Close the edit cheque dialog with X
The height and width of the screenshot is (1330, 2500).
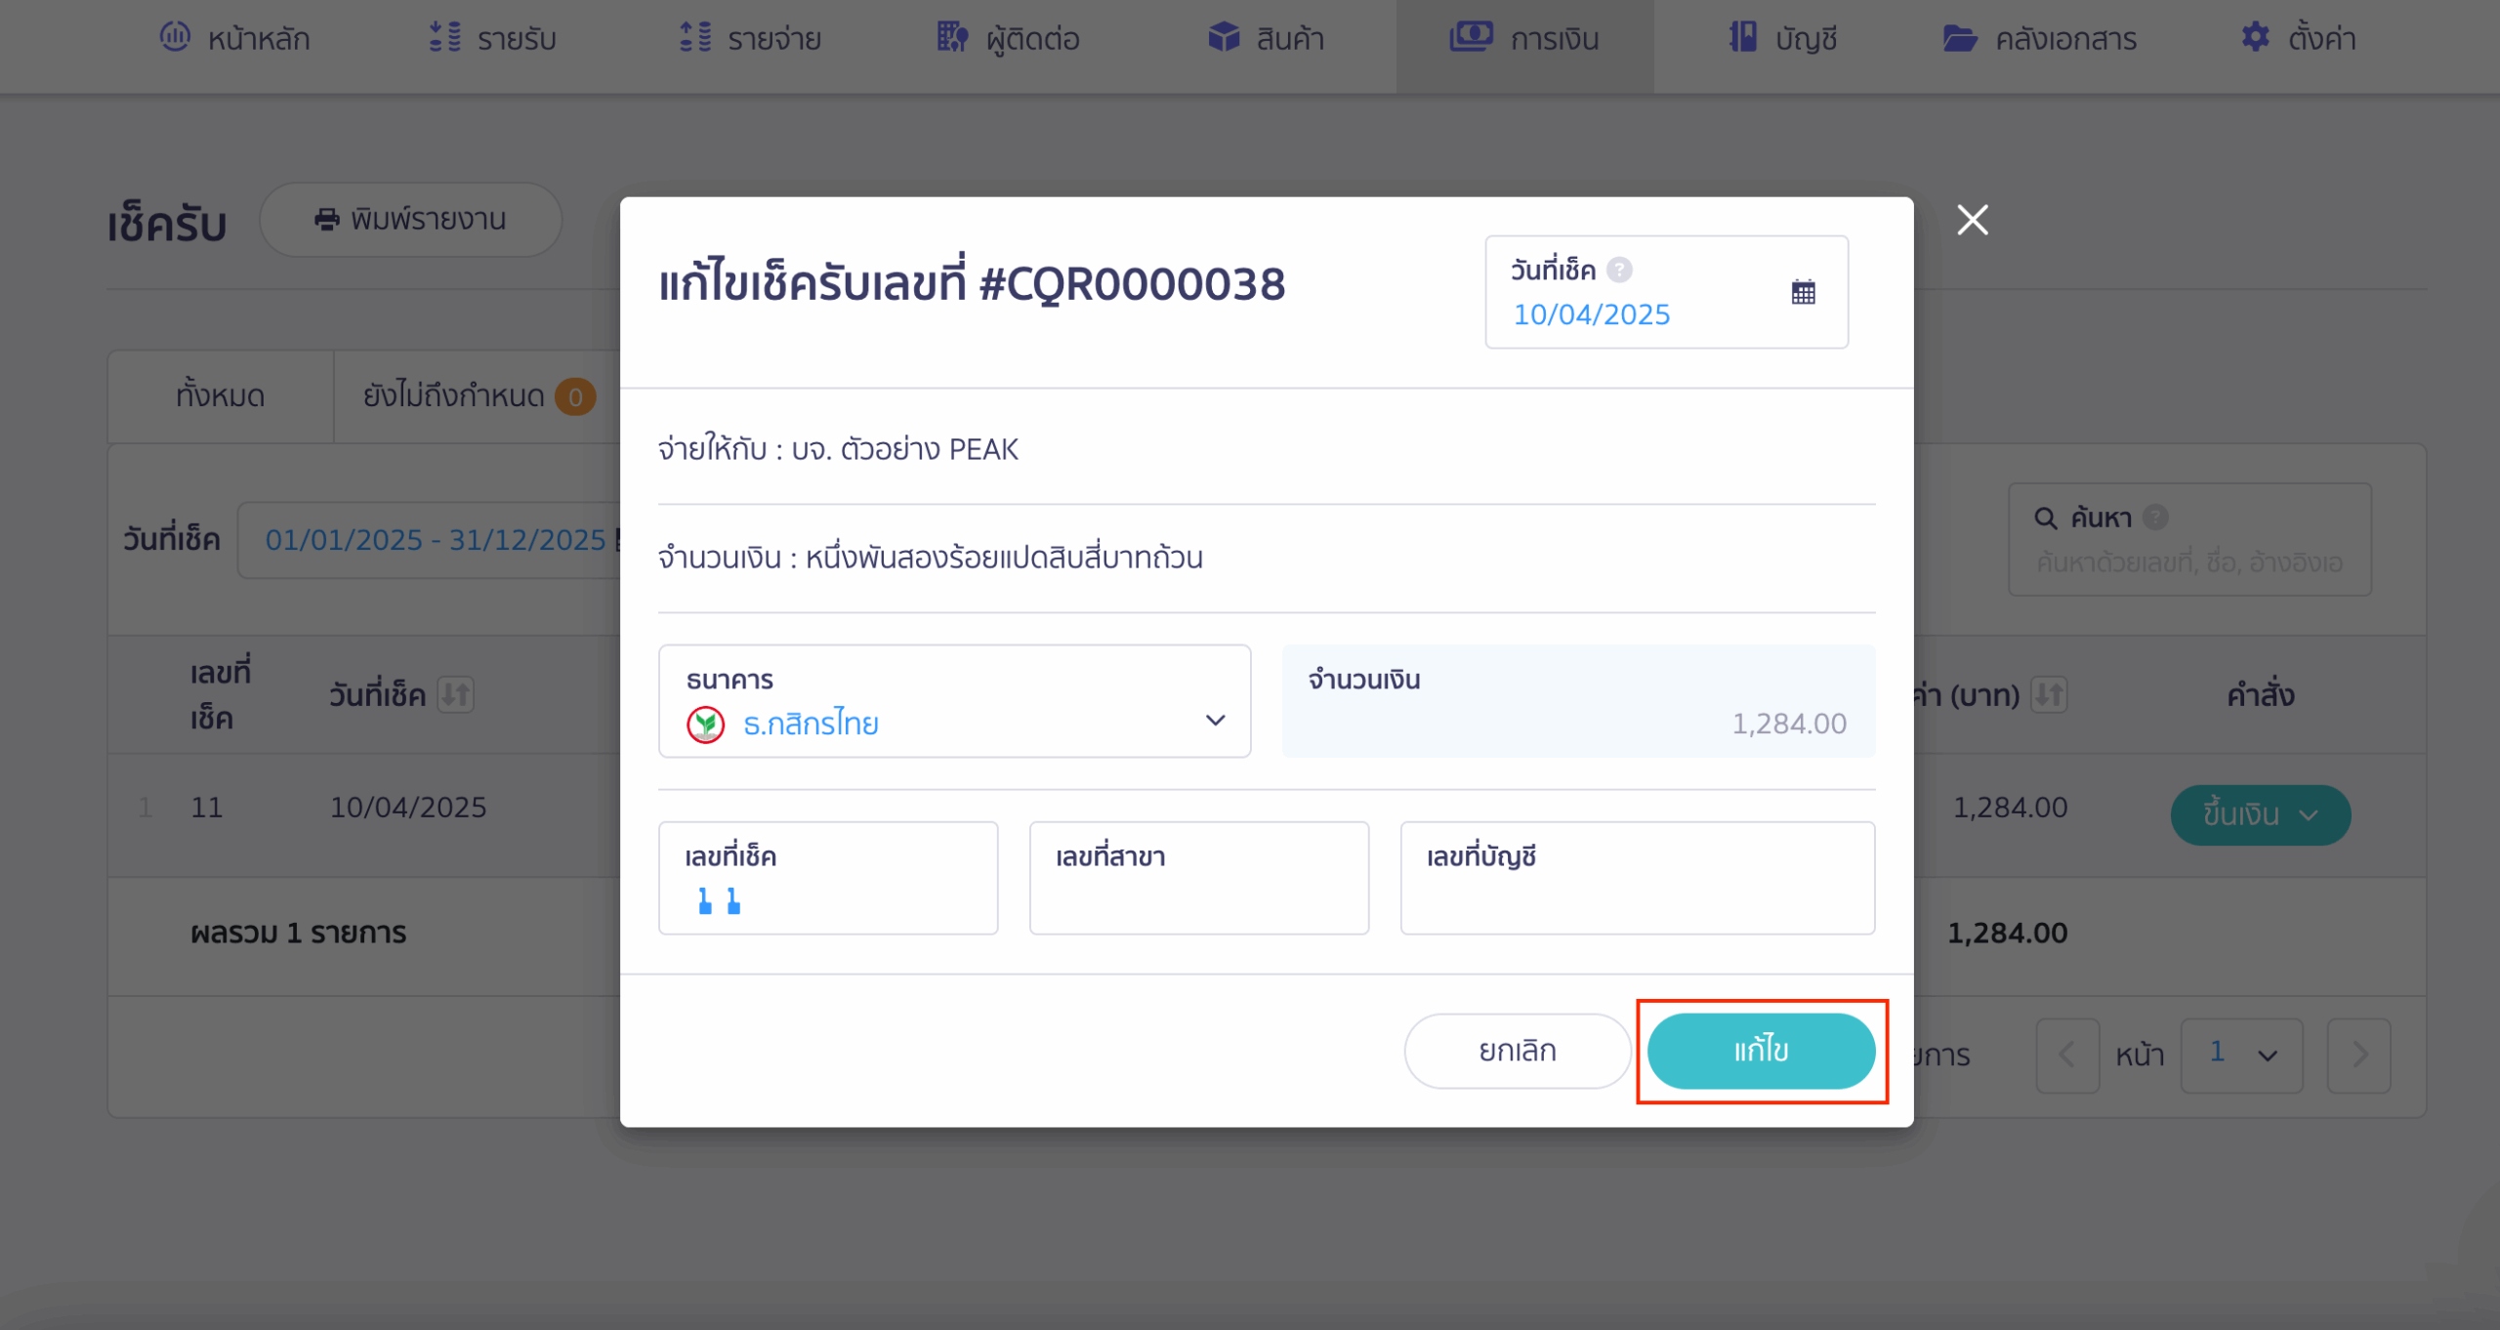[x=1972, y=220]
